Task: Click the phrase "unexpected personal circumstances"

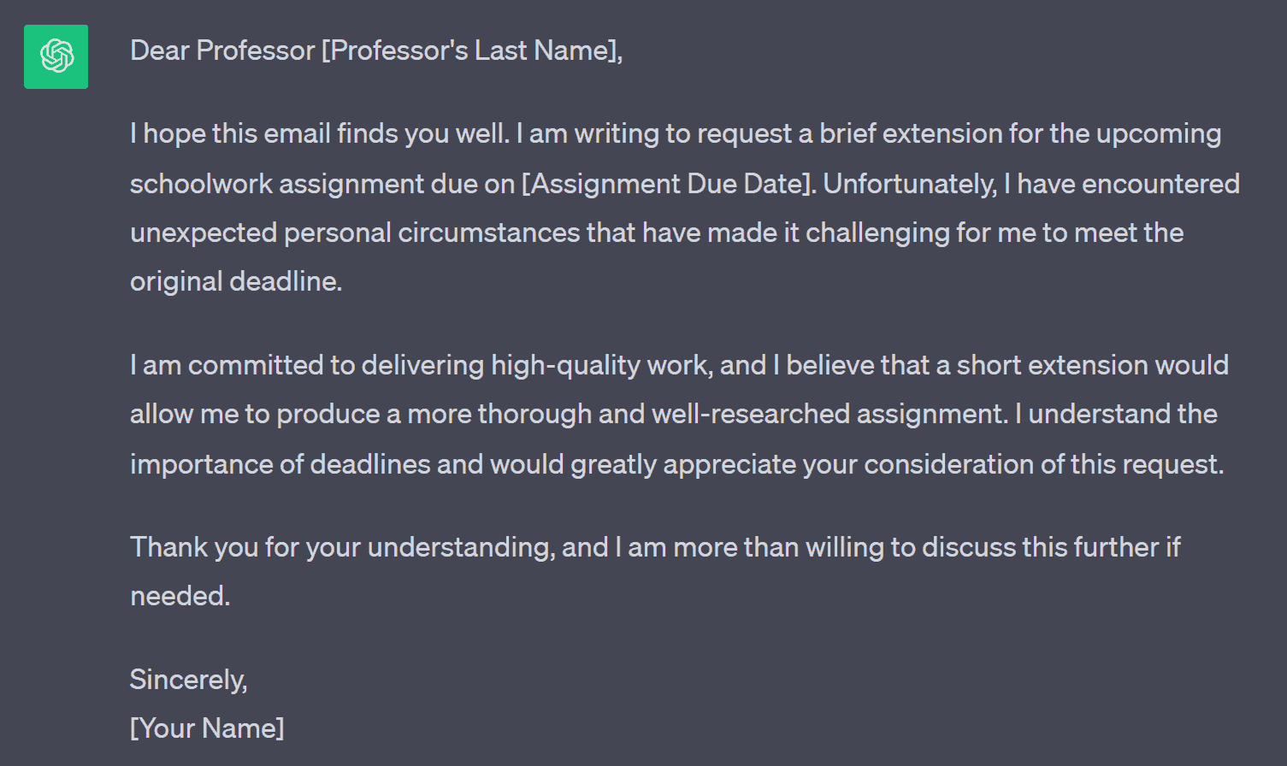Action: 355,233
